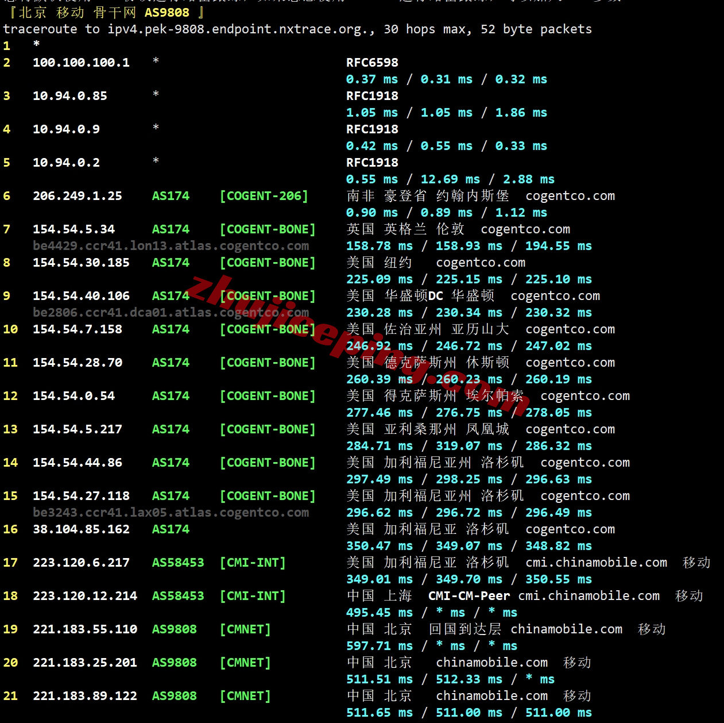Click AS58453 on the 223.120.6.217 row

click(178, 563)
